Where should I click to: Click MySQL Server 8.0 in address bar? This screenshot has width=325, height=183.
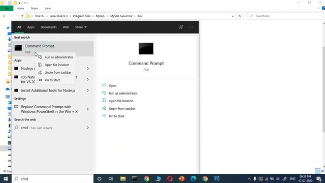(x=121, y=16)
